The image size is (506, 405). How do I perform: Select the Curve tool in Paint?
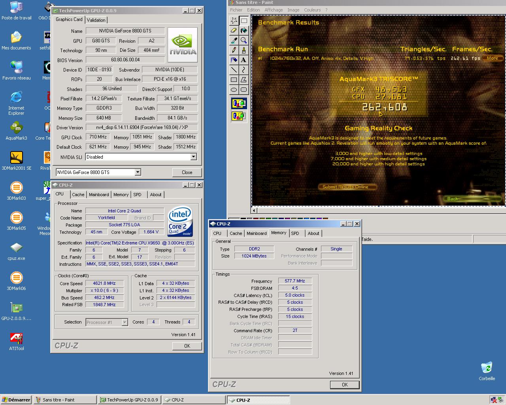point(244,70)
